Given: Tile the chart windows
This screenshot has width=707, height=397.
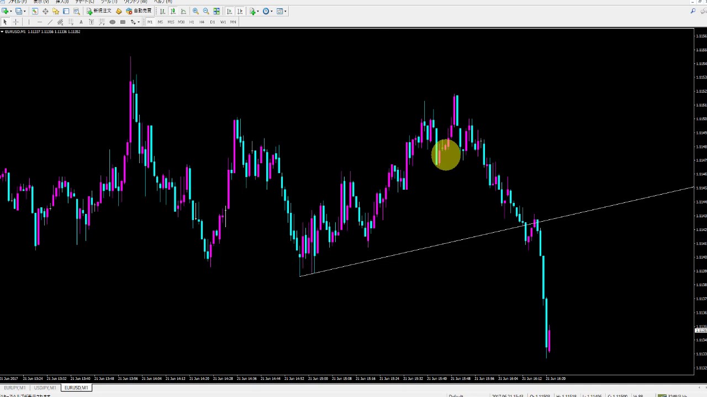Looking at the screenshot, I should coord(217,11).
